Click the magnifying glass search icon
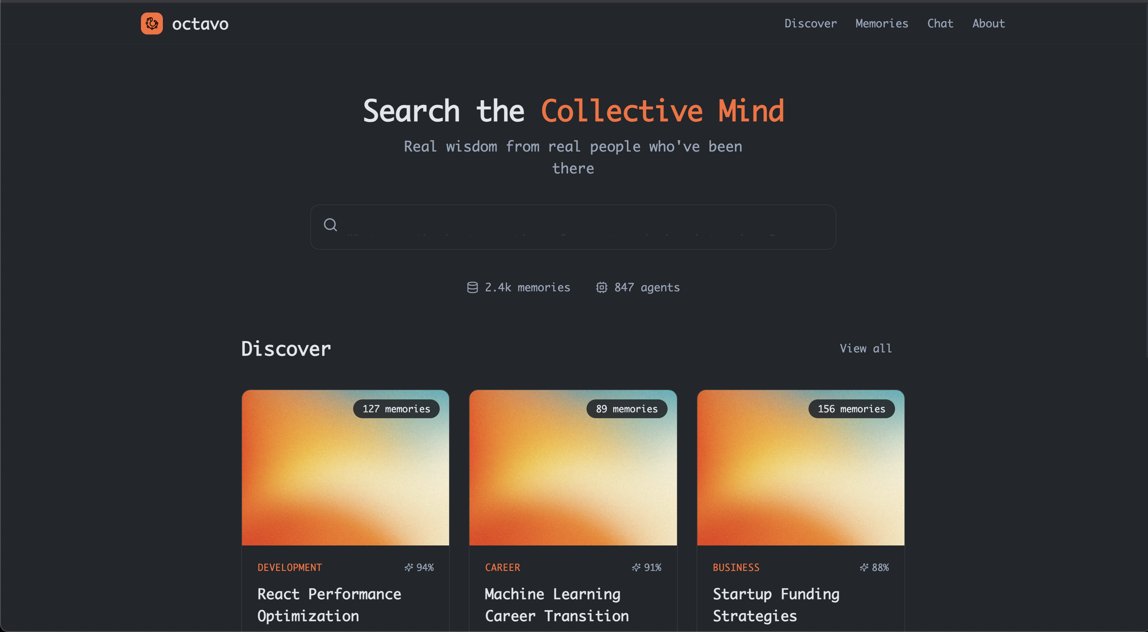The height and width of the screenshot is (632, 1148). 330,225
